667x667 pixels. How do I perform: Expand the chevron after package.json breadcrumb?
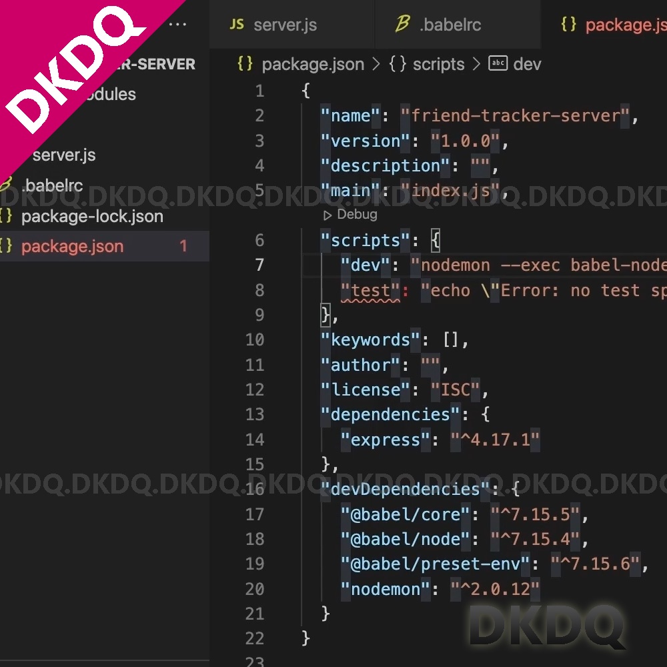tap(376, 64)
